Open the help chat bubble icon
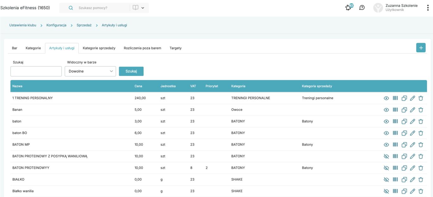The height and width of the screenshot is (197, 433). (362, 8)
